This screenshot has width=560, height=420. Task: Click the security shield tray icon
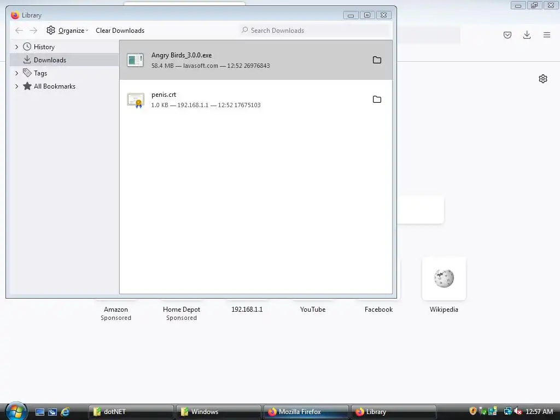[x=473, y=411]
